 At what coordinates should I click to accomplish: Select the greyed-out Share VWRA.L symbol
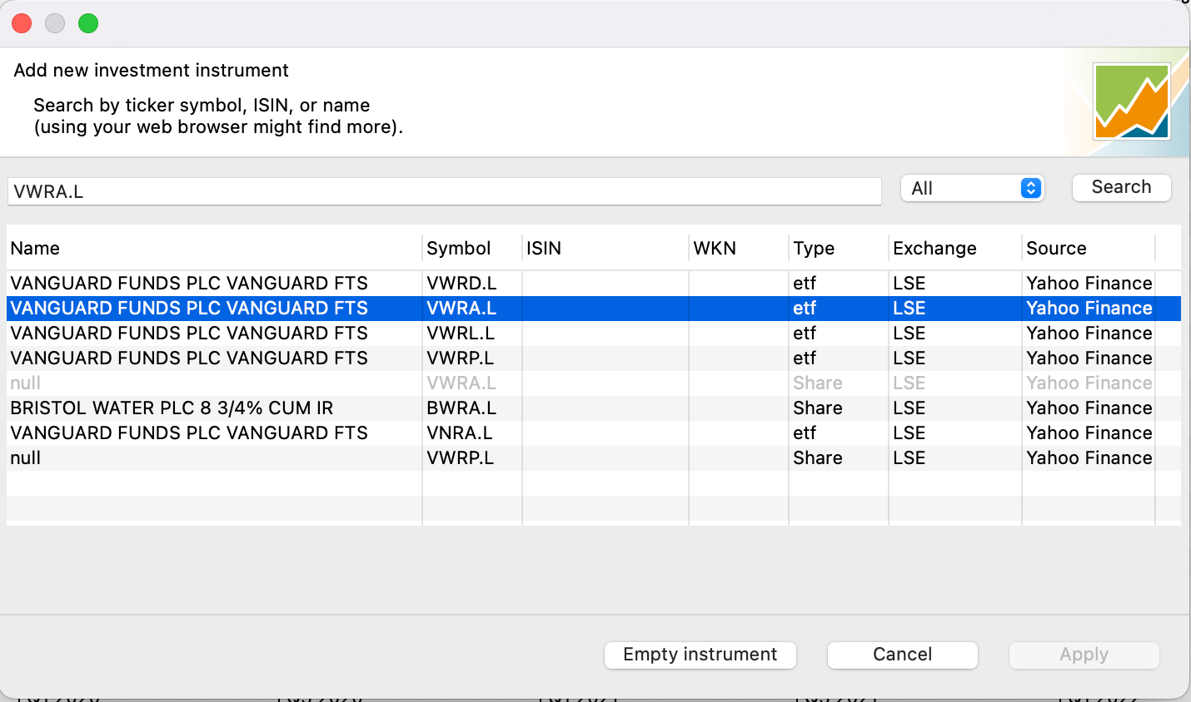pos(461,383)
